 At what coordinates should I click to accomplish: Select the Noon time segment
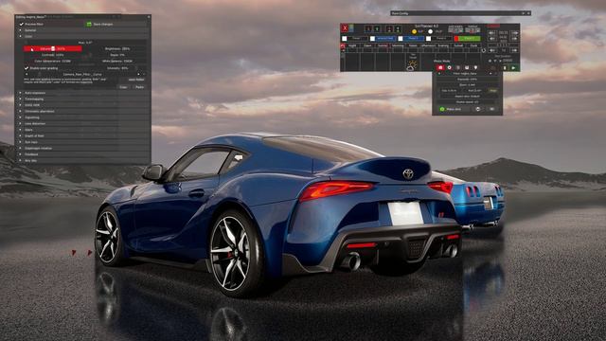pyautogui.click(x=413, y=46)
